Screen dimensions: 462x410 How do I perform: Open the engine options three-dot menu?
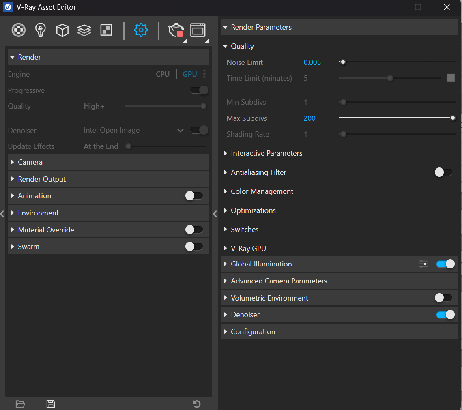point(204,74)
